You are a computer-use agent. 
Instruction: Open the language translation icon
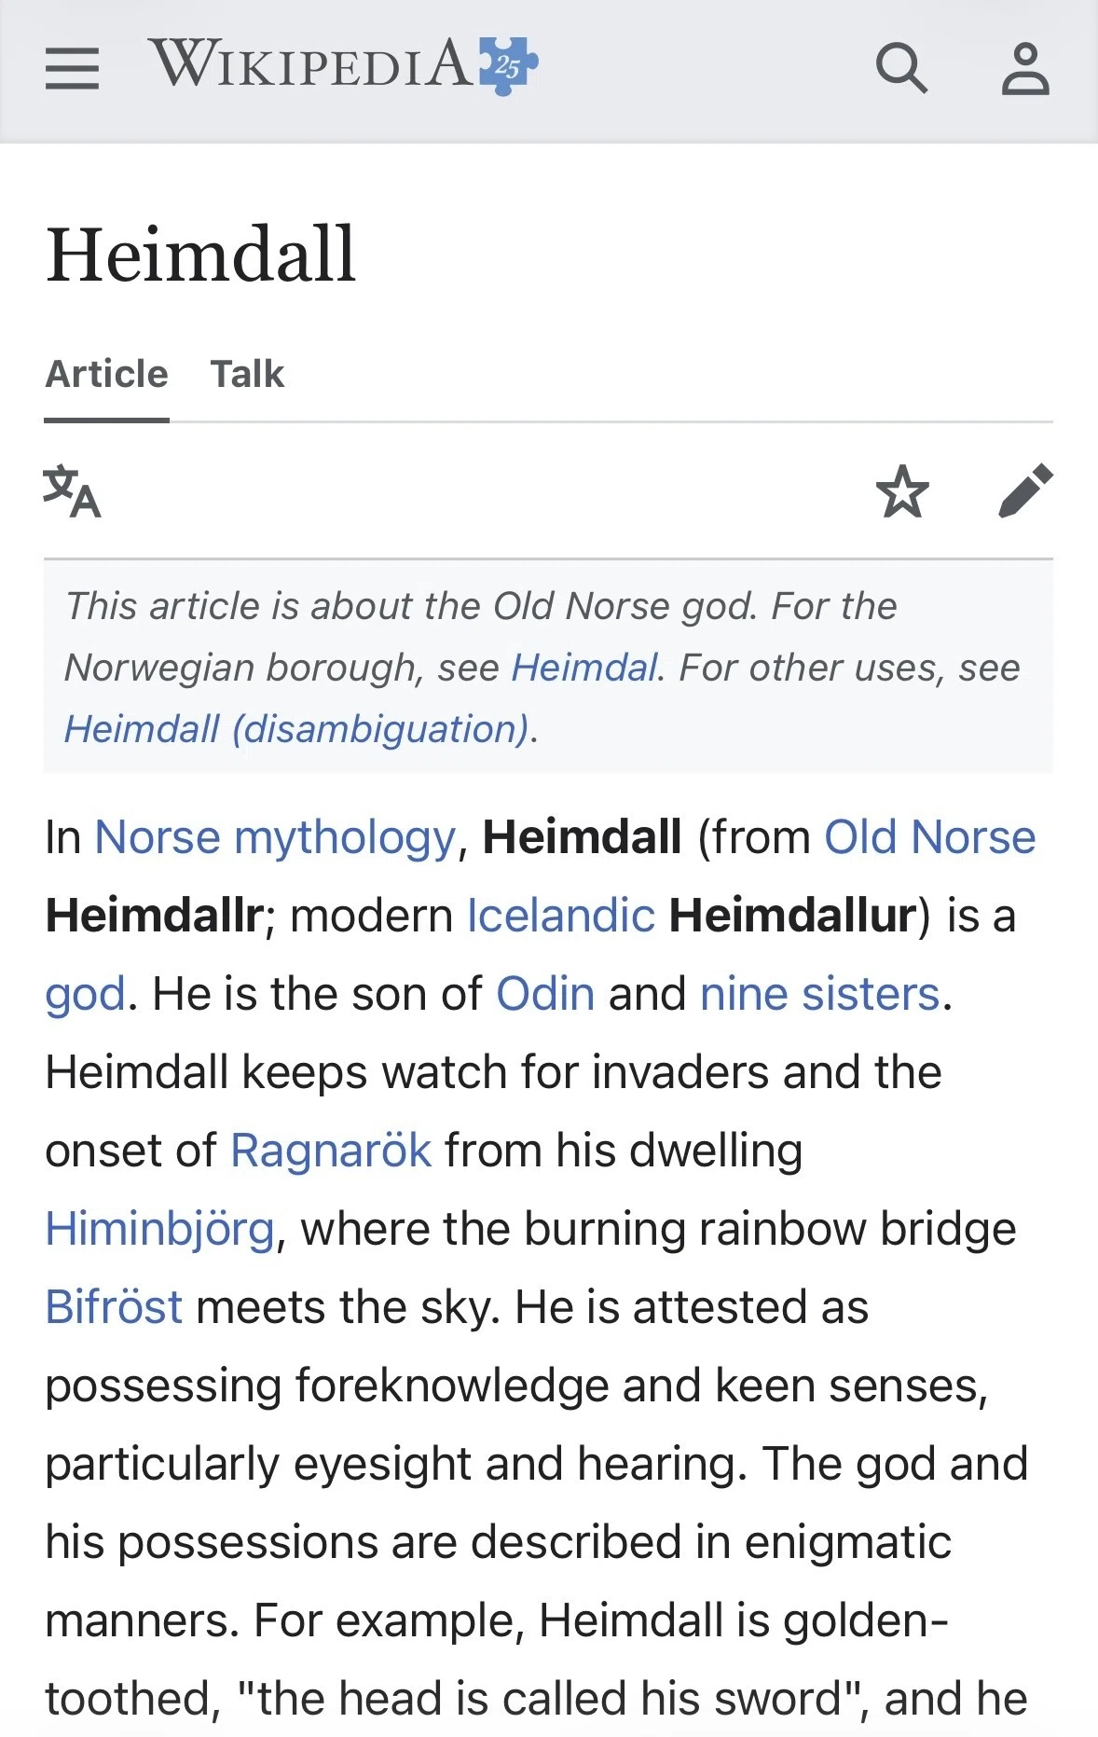point(72,490)
